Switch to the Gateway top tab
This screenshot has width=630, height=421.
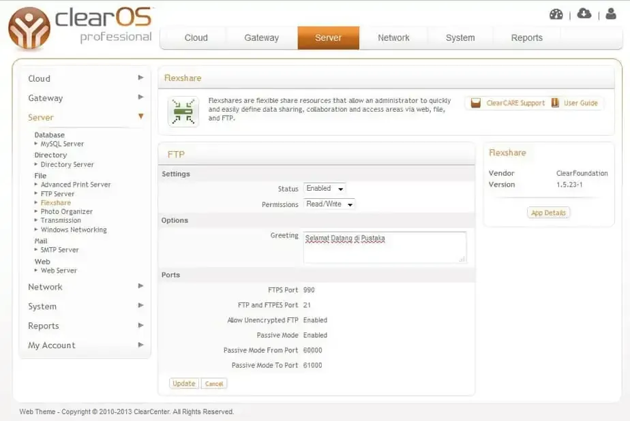(261, 38)
